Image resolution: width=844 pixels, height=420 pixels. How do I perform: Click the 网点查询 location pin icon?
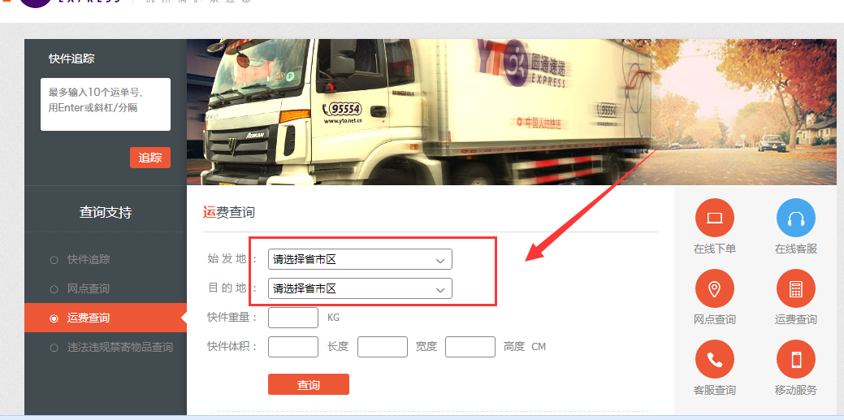click(x=714, y=288)
